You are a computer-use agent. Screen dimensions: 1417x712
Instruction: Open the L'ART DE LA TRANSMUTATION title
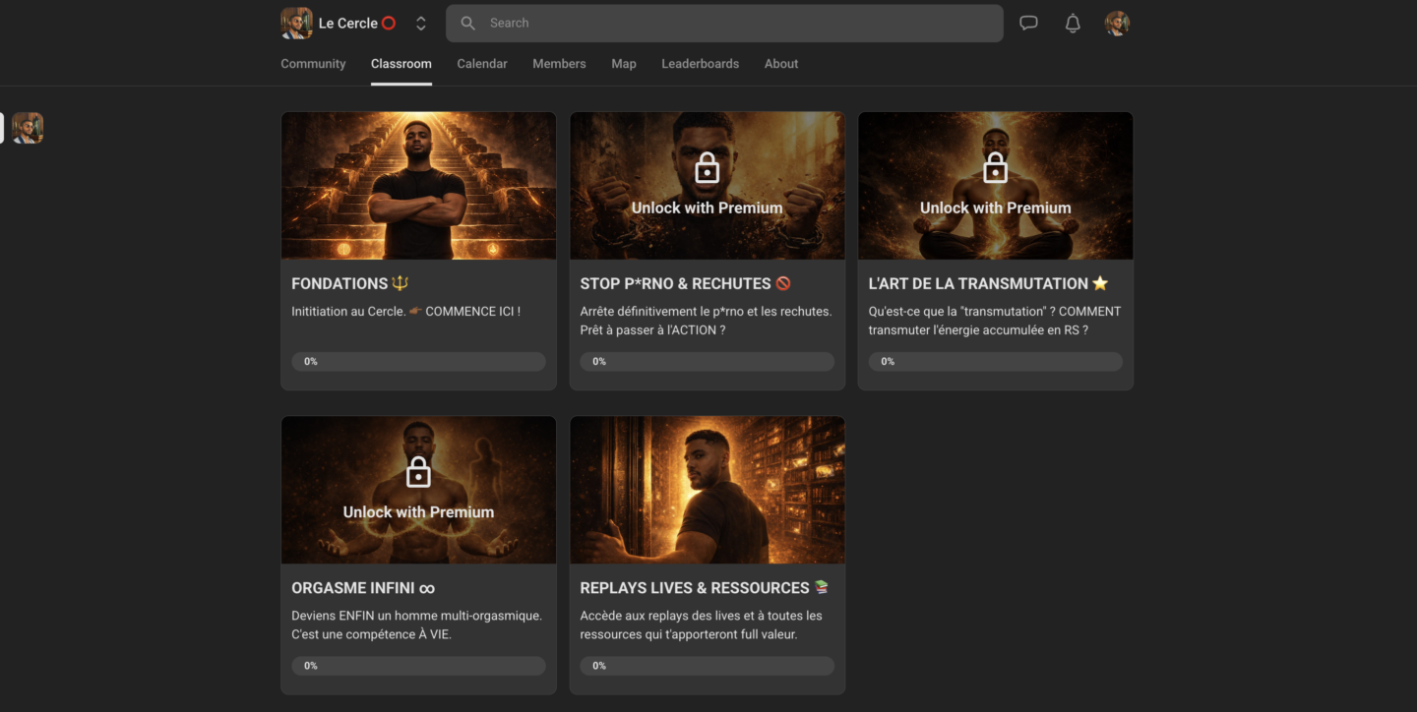[988, 283]
